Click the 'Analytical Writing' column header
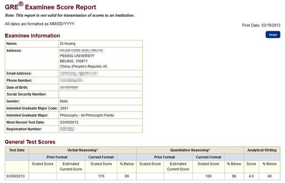The width and height of the screenshot is (285, 183). click(x=262, y=150)
